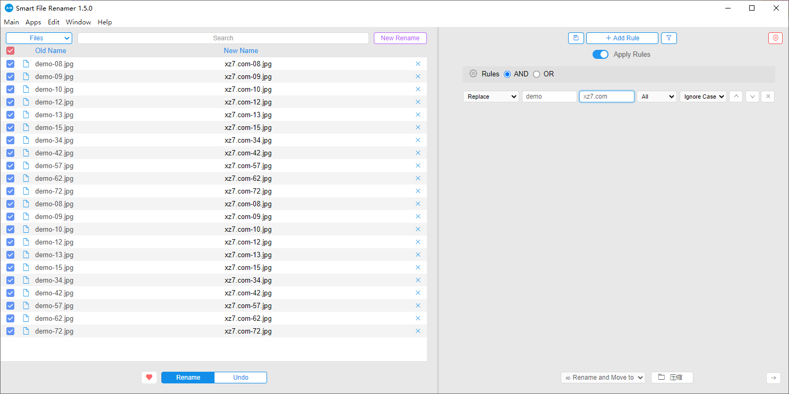Select the AND radio option
Screen dimensions: 789x394
tap(507, 74)
